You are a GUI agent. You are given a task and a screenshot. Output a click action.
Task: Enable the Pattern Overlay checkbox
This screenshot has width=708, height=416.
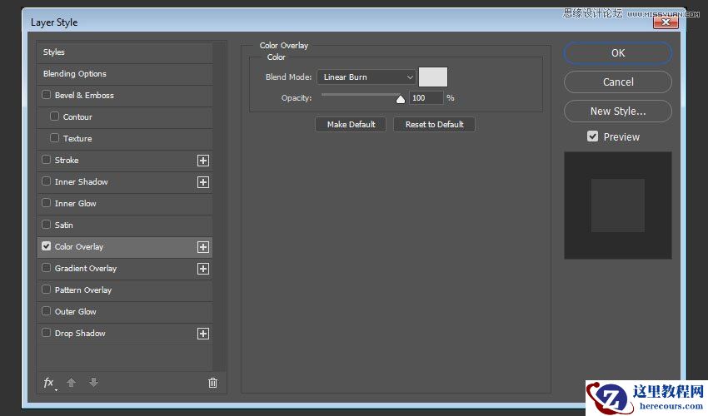tap(46, 290)
